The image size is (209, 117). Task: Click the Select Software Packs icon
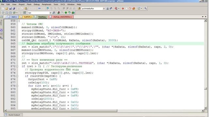tap(70, 13)
